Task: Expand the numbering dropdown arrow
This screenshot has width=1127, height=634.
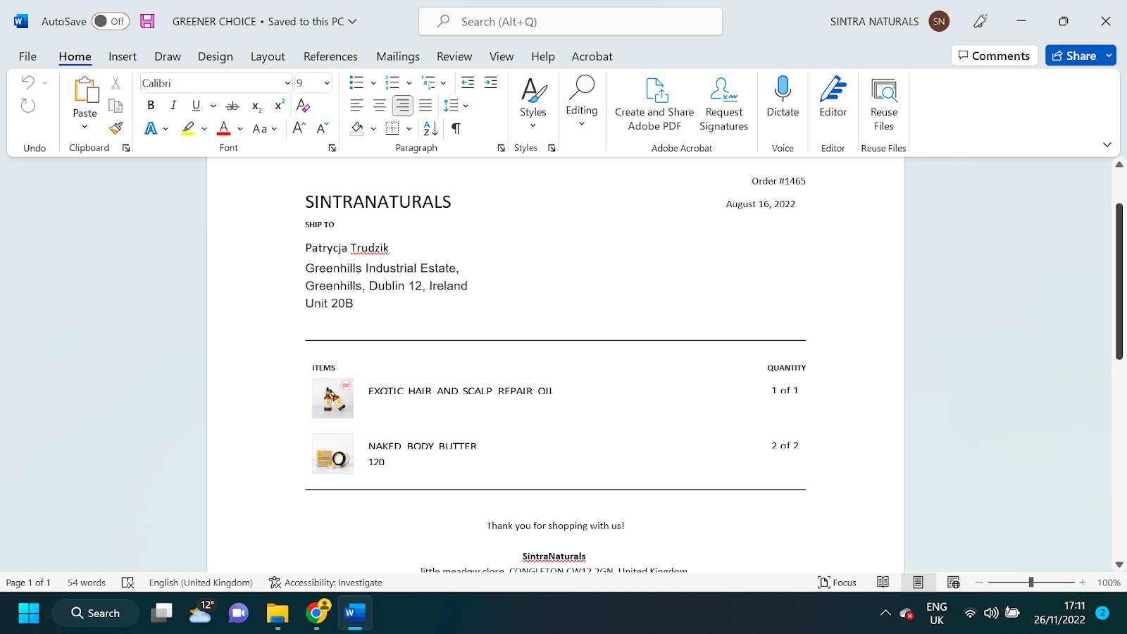Action: 409,83
